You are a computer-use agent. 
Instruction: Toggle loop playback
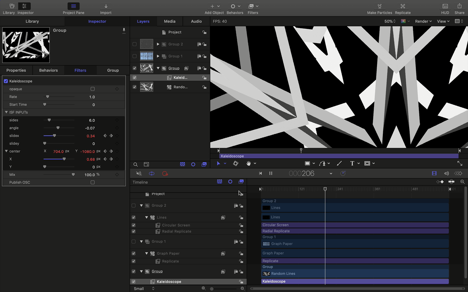point(152,173)
